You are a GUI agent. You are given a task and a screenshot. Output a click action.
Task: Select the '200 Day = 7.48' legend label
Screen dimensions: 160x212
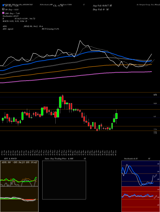12,13
